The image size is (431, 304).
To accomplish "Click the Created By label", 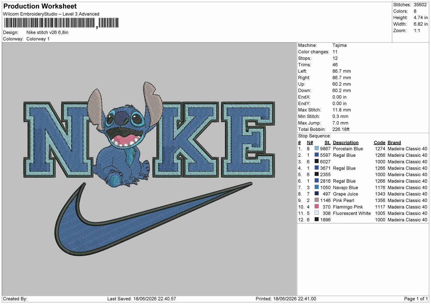I will pyautogui.click(x=15, y=299).
